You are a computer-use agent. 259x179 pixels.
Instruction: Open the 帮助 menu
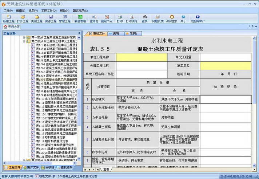[x=64, y=11]
